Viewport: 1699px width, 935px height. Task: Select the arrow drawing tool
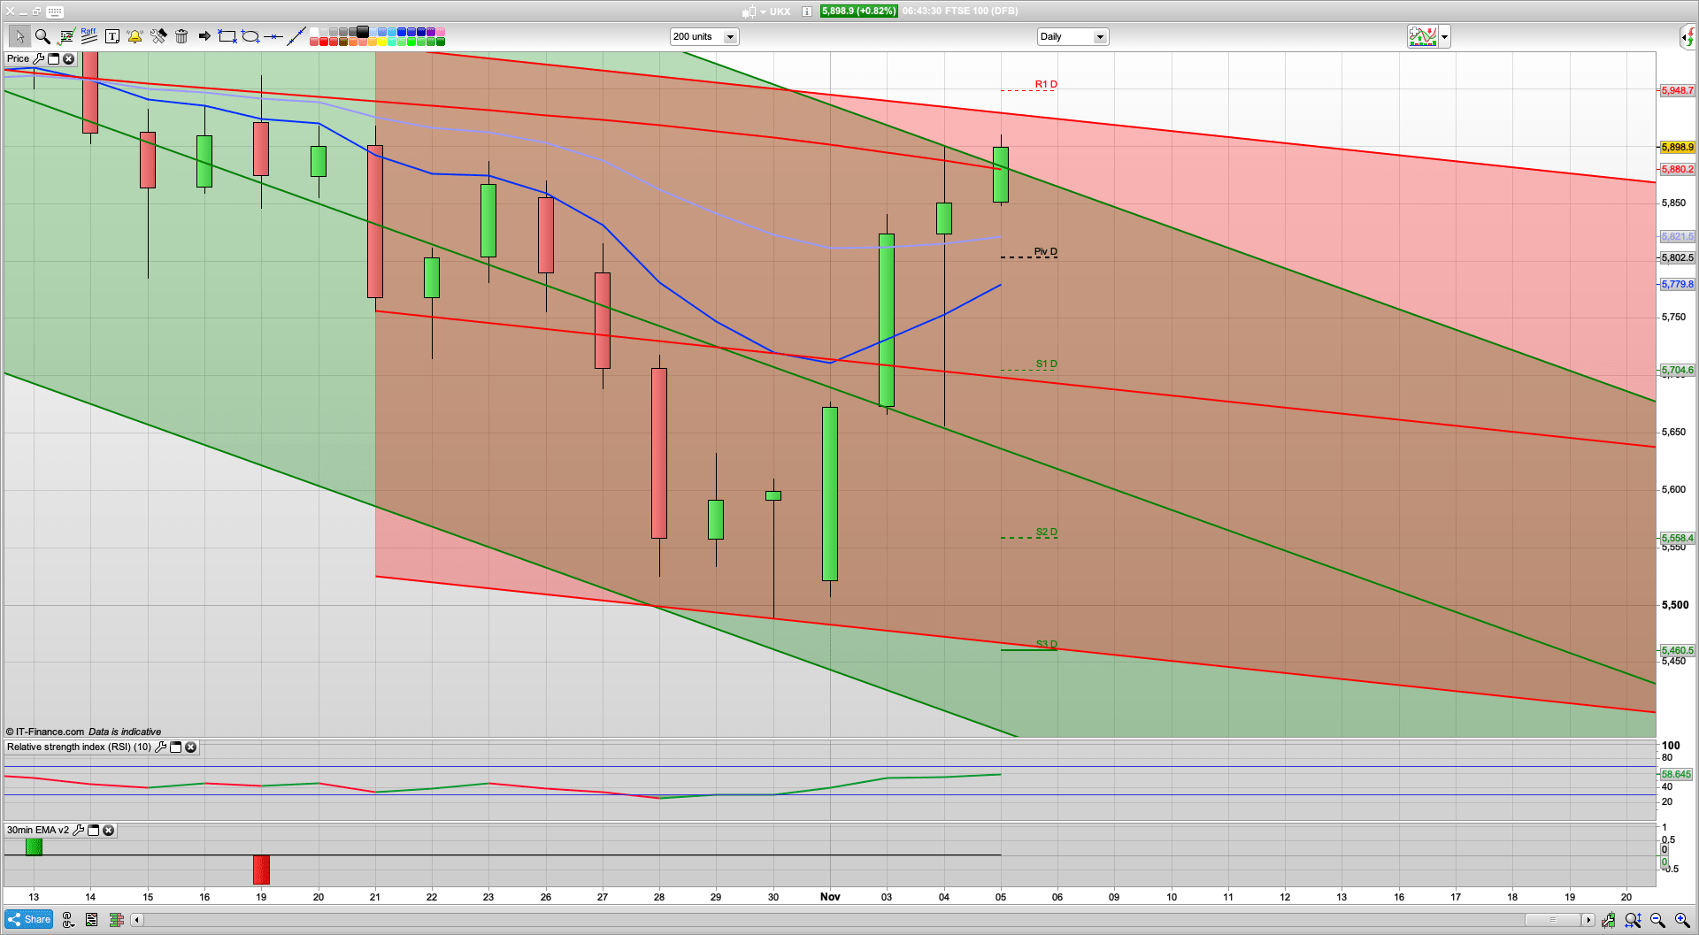[204, 36]
